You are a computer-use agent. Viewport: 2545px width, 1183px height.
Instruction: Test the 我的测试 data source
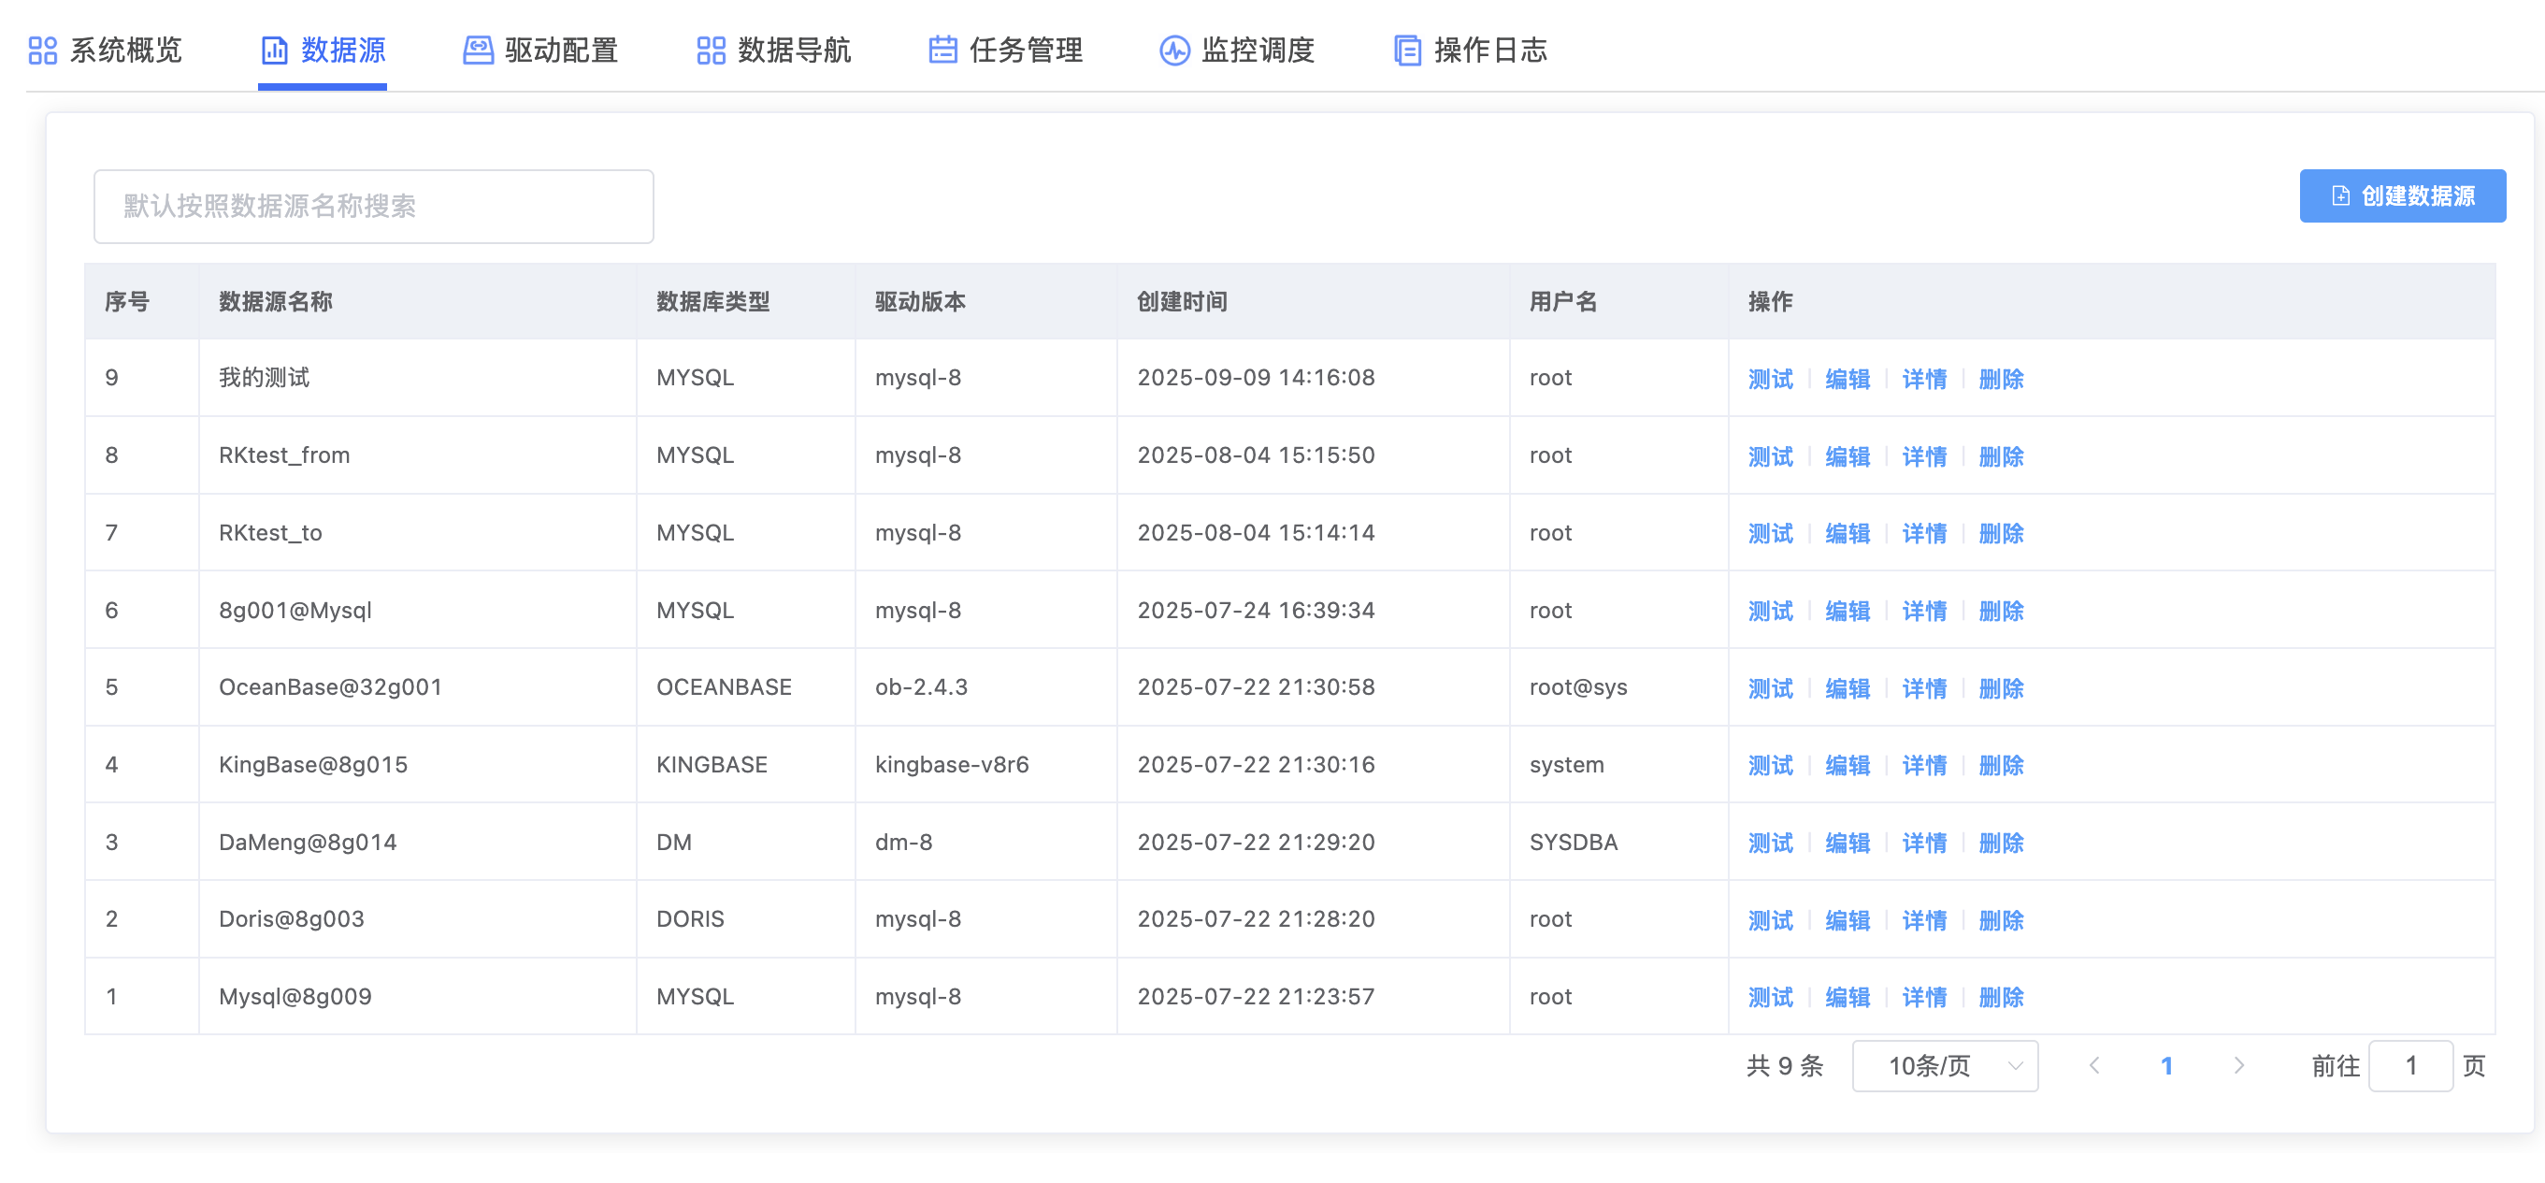pyautogui.click(x=1770, y=379)
